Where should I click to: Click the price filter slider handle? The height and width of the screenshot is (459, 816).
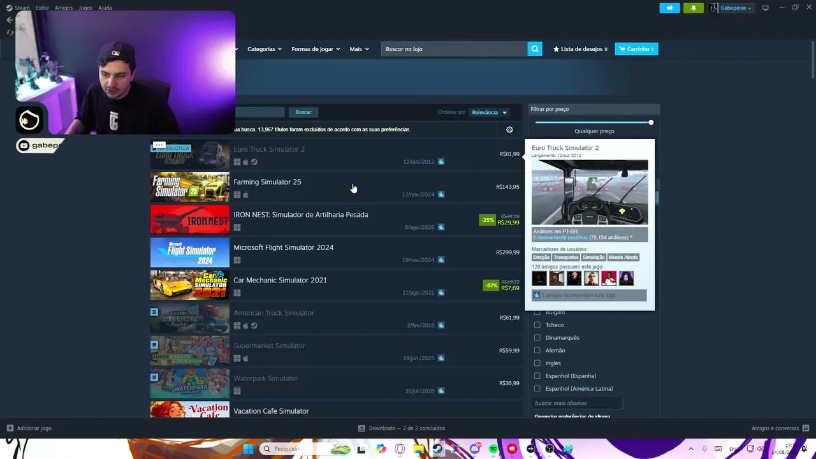tap(651, 122)
